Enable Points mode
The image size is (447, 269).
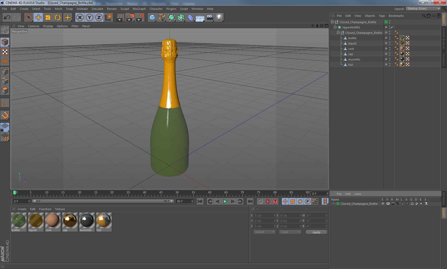(x=5, y=71)
